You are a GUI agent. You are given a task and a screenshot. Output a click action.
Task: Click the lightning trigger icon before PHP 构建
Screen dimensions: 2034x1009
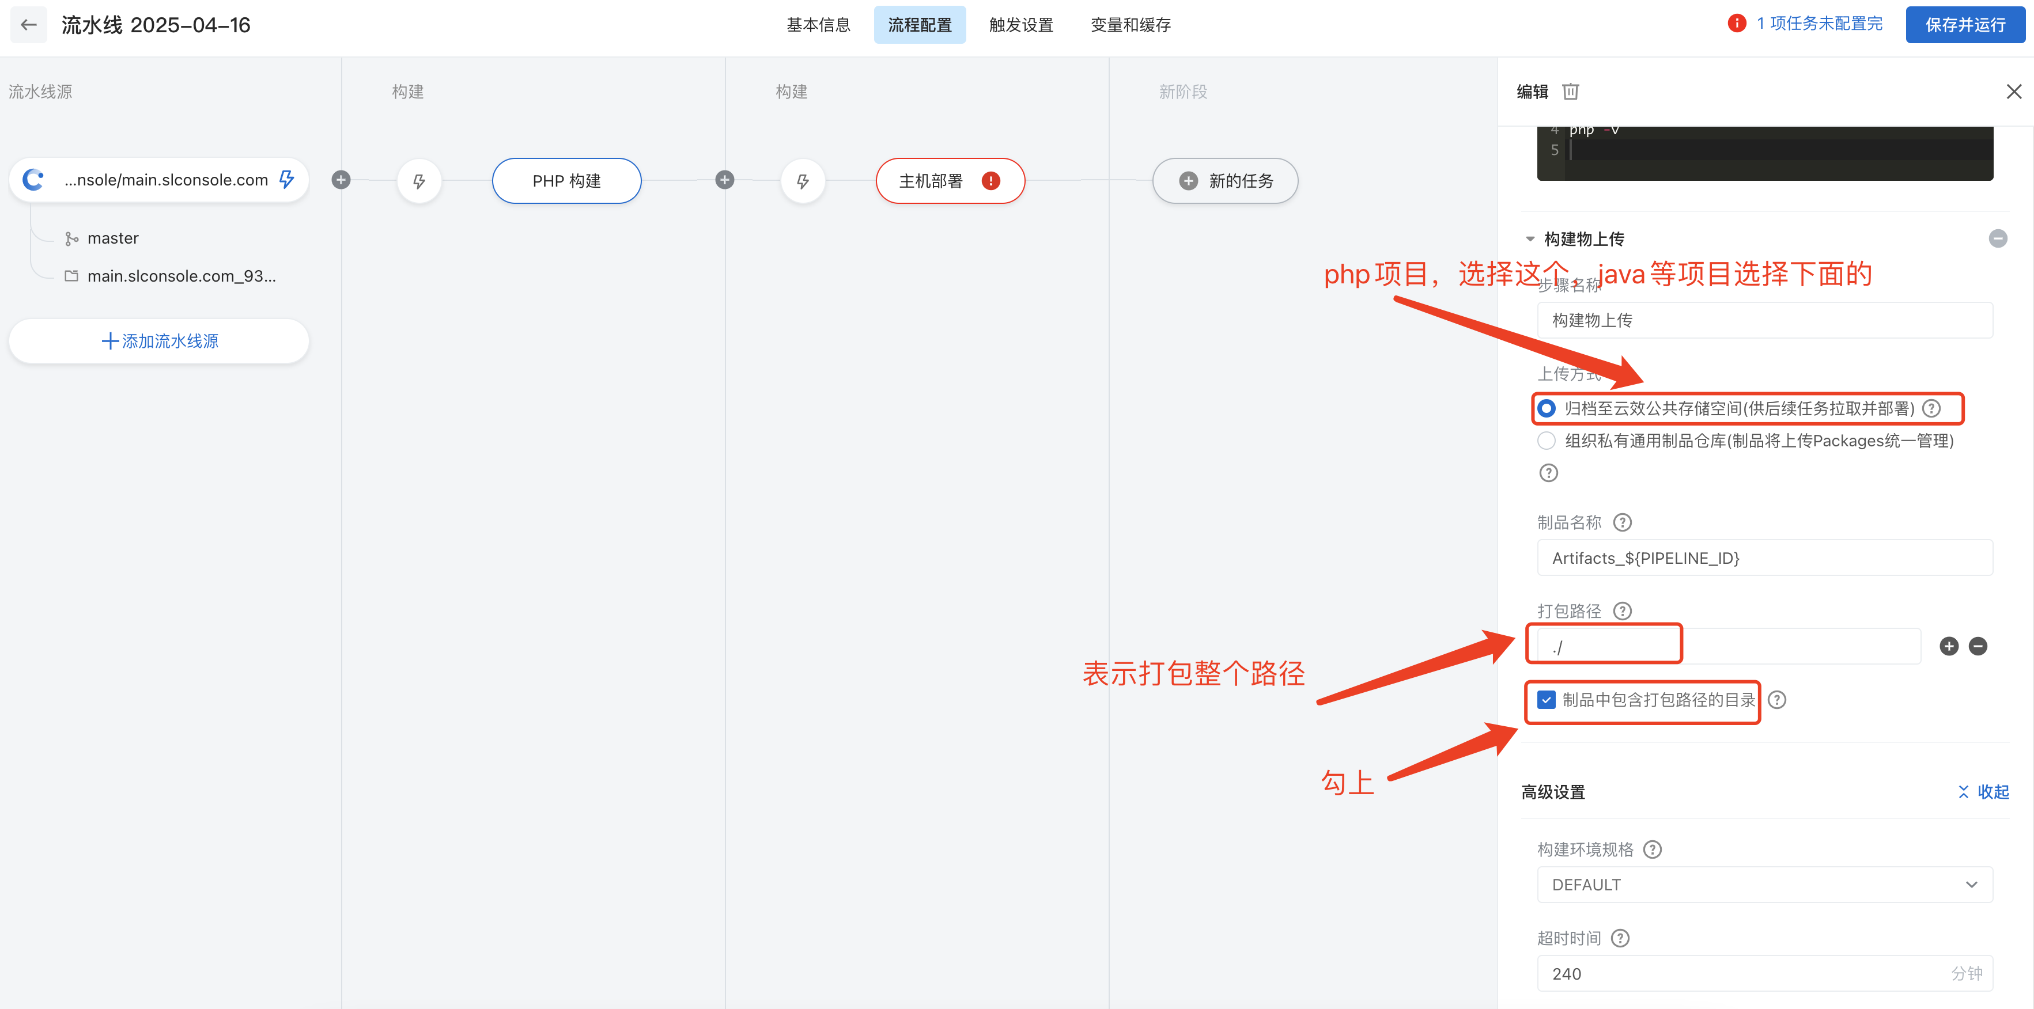418,181
